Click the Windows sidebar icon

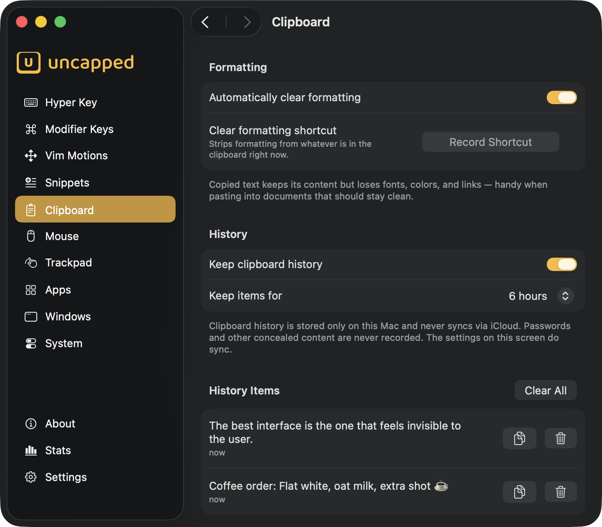[x=31, y=317]
